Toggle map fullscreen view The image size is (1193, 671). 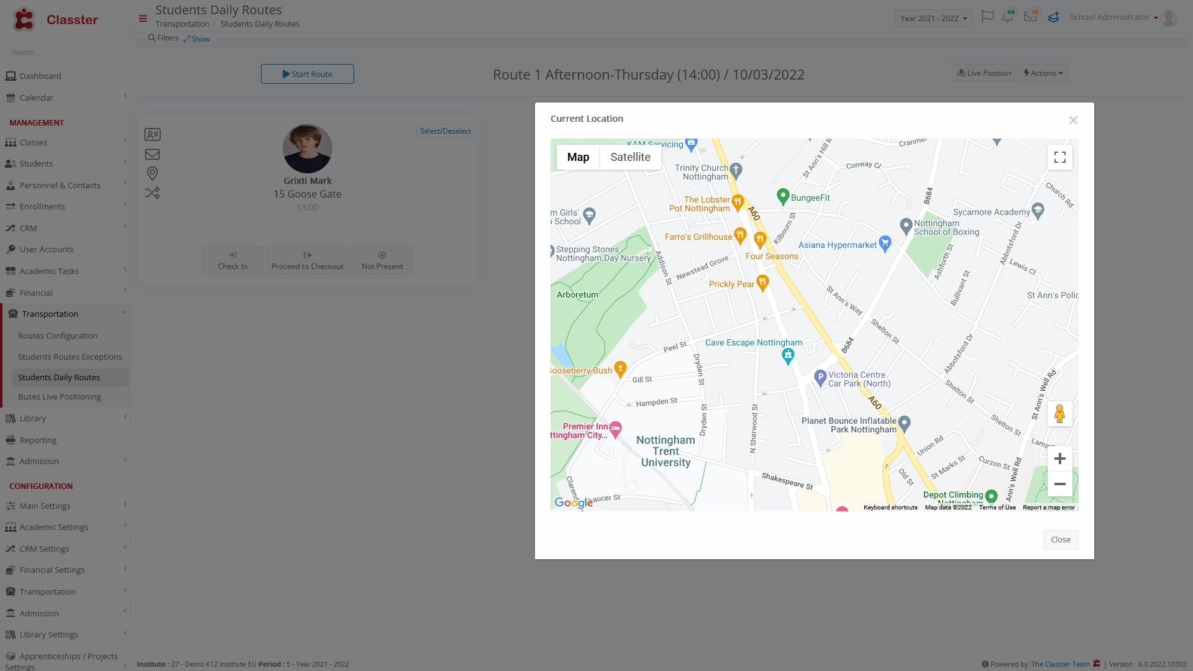coord(1059,157)
